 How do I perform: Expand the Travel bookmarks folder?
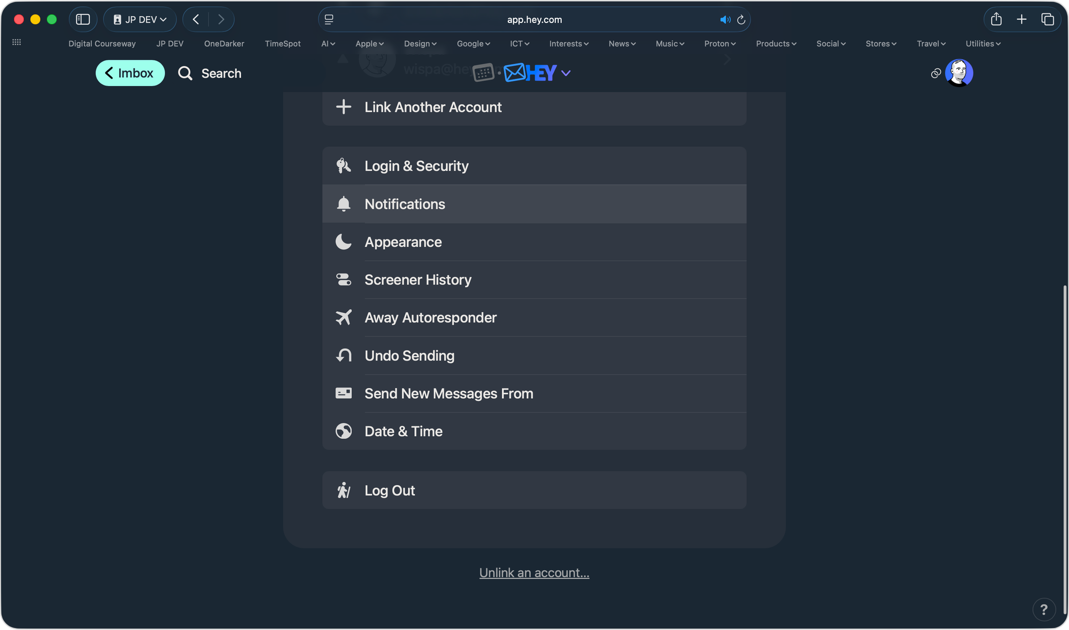pos(931,44)
